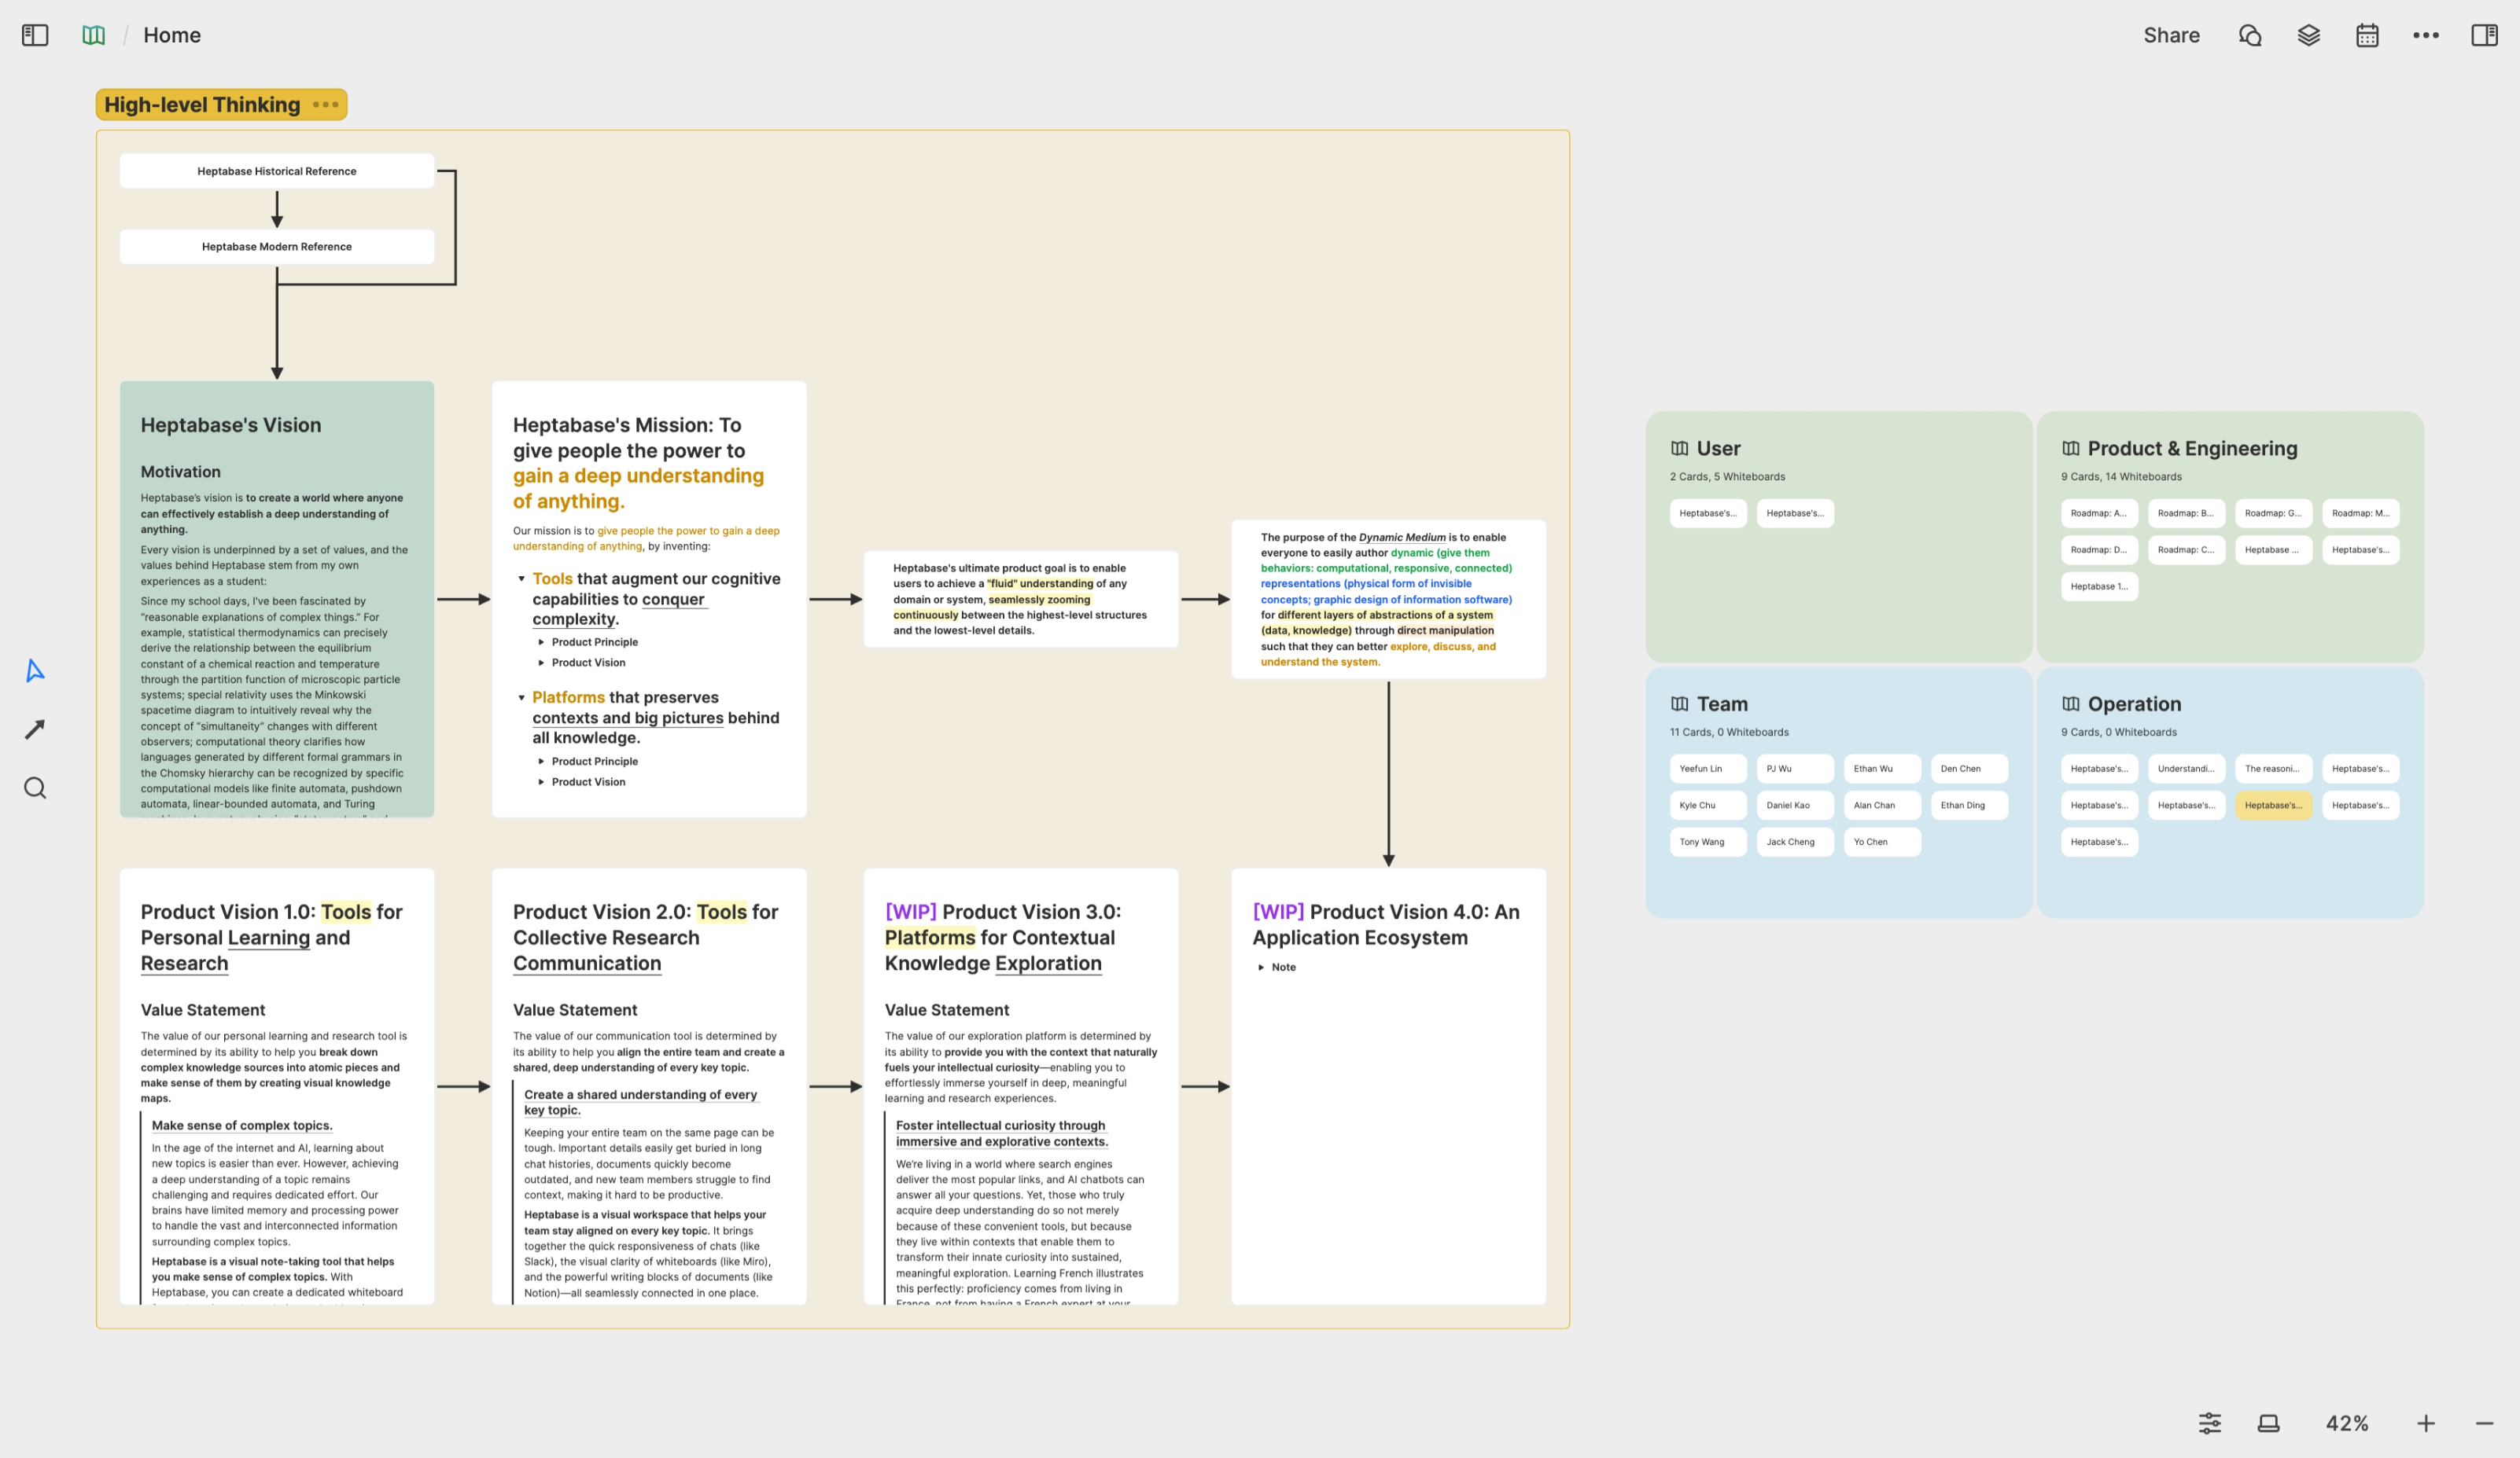Select the Heptabase's Vision green card
Image resolution: width=2520 pixels, height=1458 pixels.
(x=277, y=600)
